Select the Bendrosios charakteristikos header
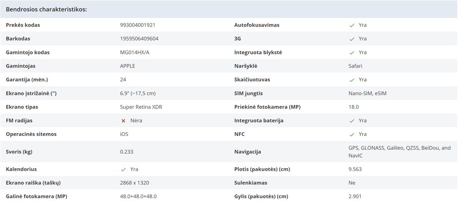 (x=46, y=9)
